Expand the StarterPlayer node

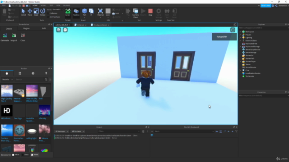240,61
